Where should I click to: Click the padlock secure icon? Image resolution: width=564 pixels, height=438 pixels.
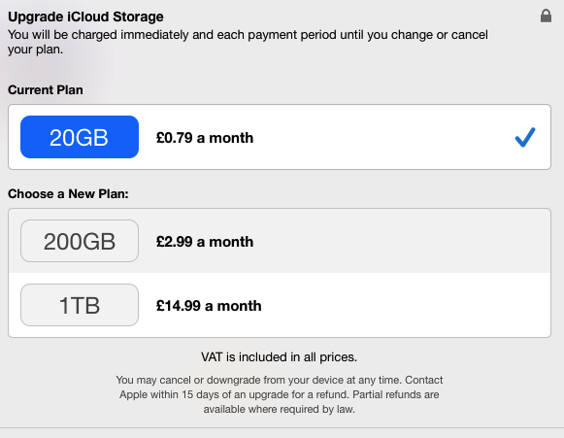coord(546,16)
